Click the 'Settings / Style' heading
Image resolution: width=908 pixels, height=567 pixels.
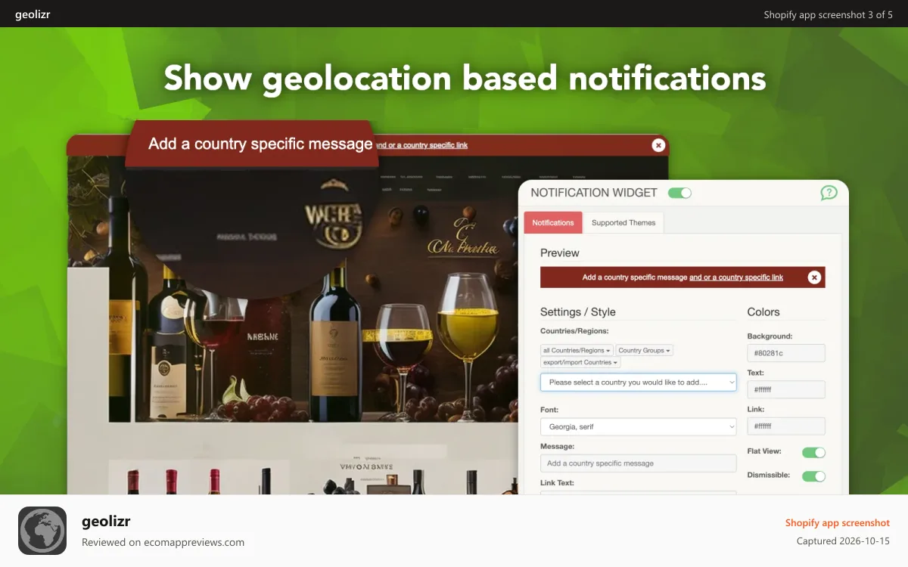pos(578,311)
